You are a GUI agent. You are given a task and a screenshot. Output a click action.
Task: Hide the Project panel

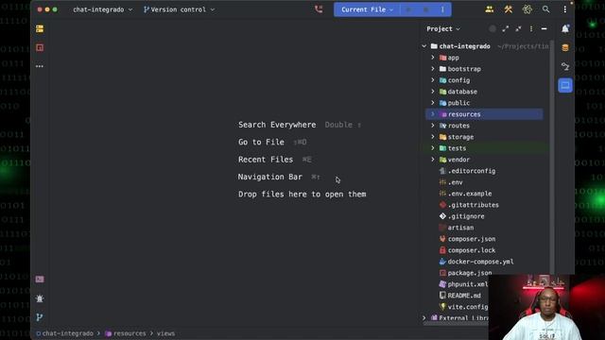tap(544, 29)
